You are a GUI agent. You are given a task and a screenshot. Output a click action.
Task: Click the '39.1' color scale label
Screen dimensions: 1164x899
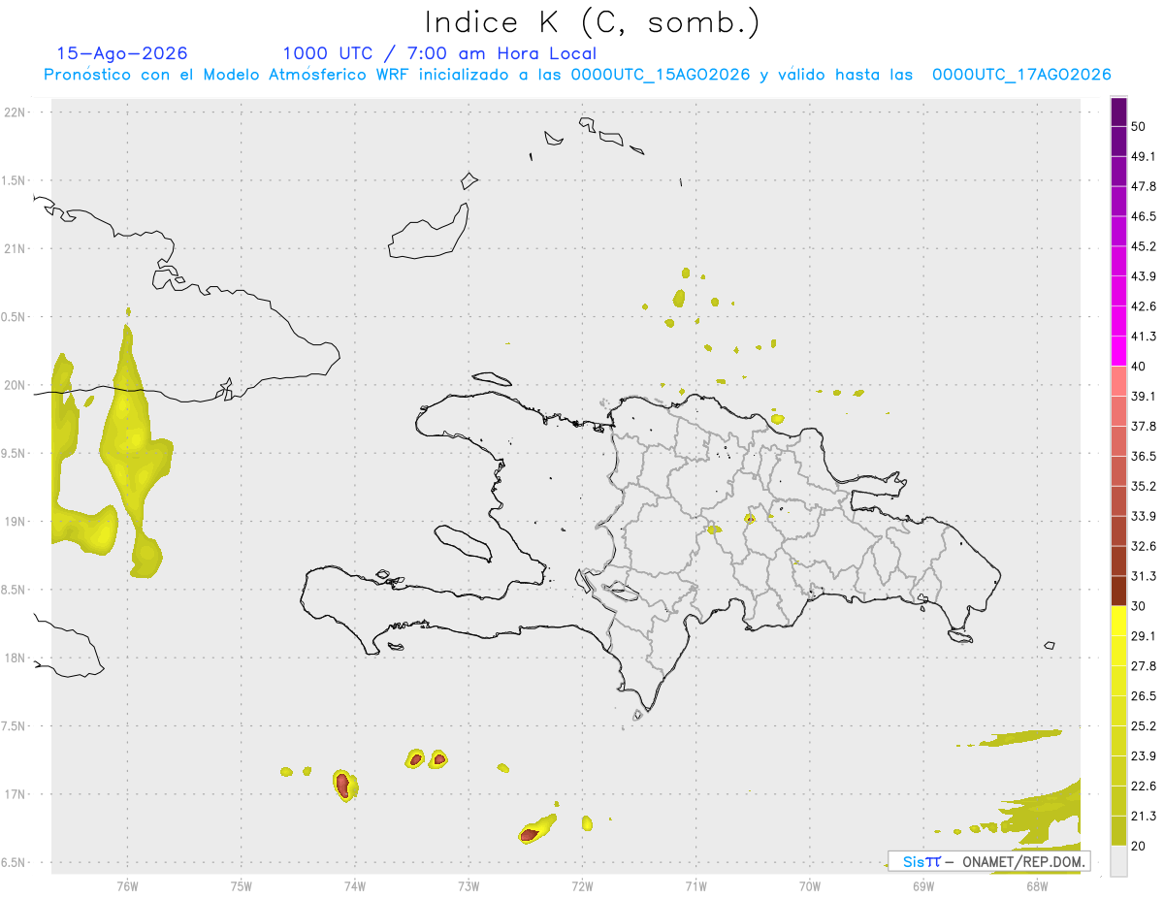click(1144, 396)
